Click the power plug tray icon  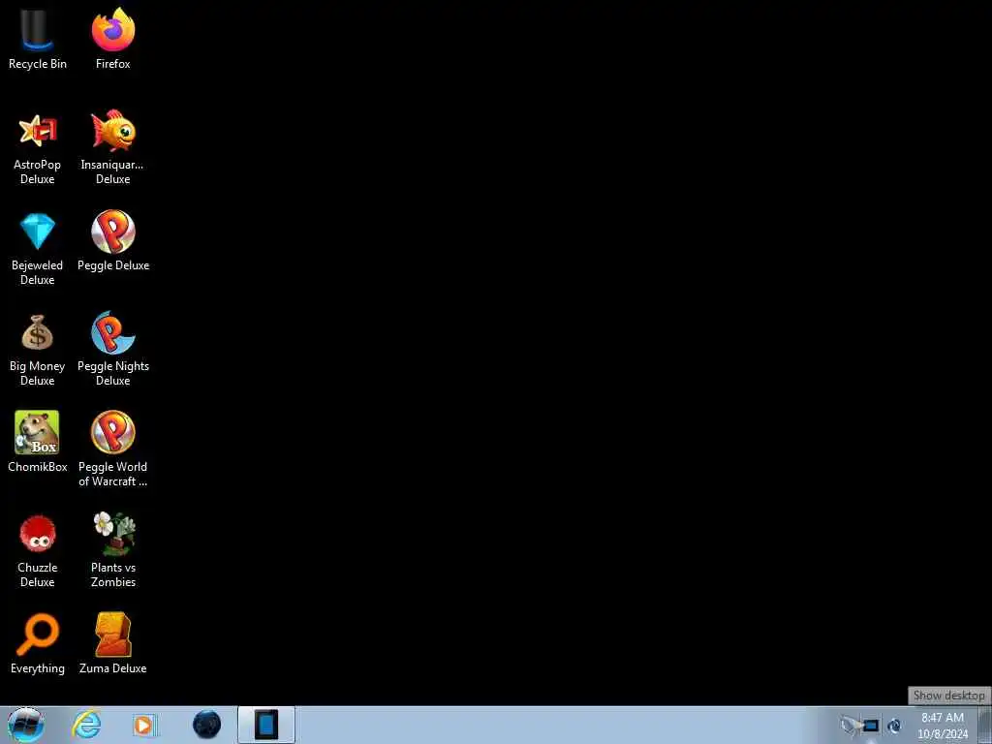tap(850, 725)
